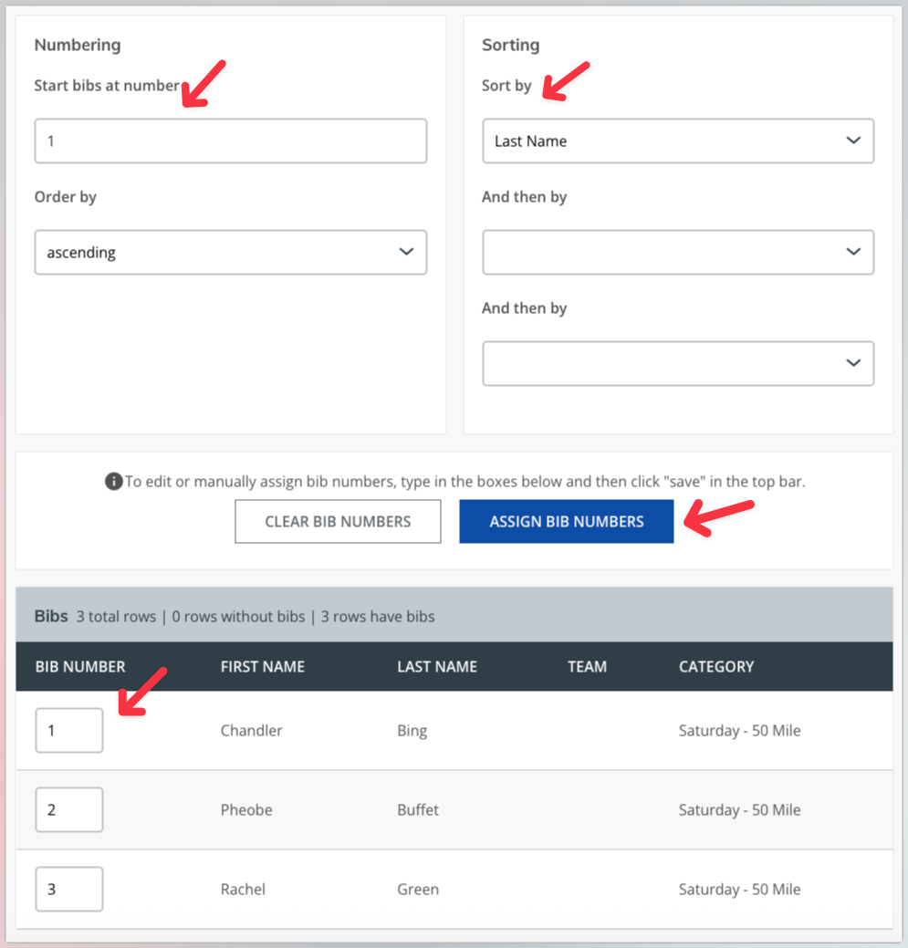Click the Assign Bib Numbers button

click(566, 521)
